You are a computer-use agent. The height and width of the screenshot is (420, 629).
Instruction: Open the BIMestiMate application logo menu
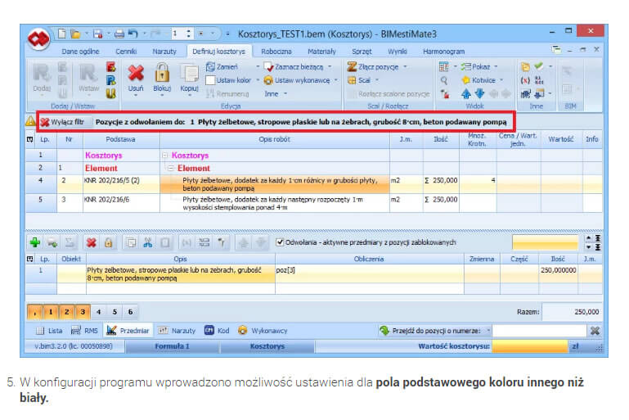point(38,39)
